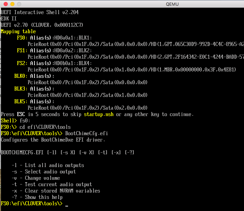Click the BLK3 path ending Sata(0x1,0x0,0x0)
The height and width of the screenshot is (211, 244).
(87, 95)
